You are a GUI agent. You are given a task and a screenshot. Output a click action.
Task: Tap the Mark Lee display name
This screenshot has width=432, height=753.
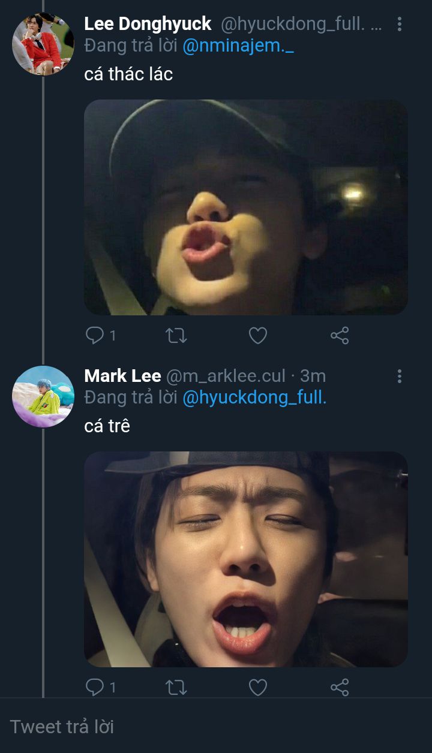(x=122, y=376)
